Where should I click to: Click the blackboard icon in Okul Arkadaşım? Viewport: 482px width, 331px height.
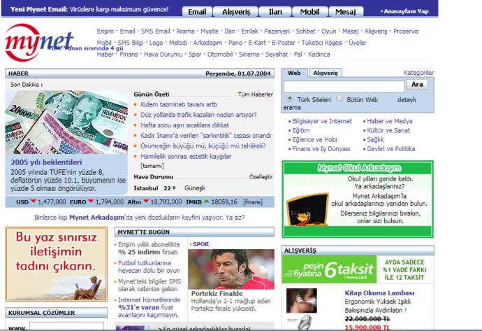307,209
